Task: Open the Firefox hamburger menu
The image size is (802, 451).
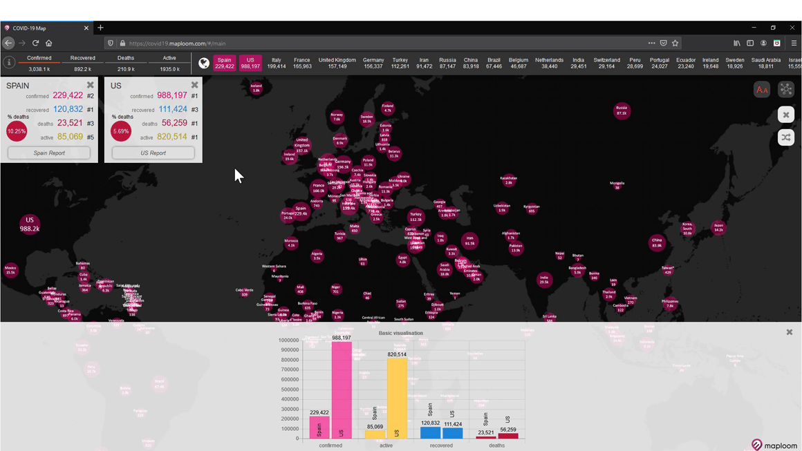Action: 794,43
